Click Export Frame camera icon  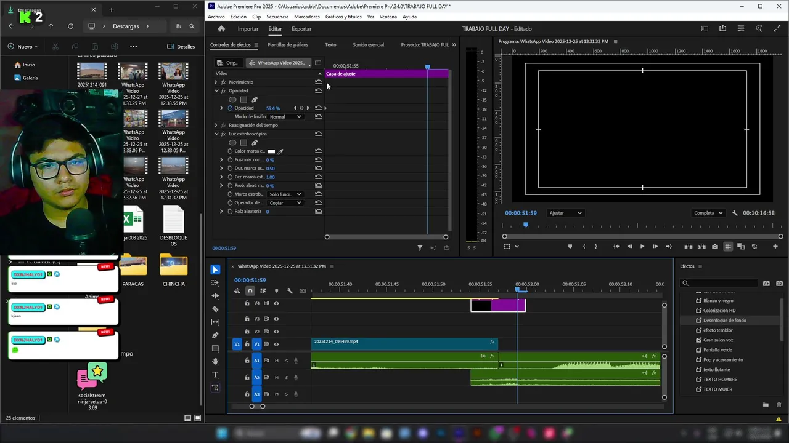coord(714,247)
